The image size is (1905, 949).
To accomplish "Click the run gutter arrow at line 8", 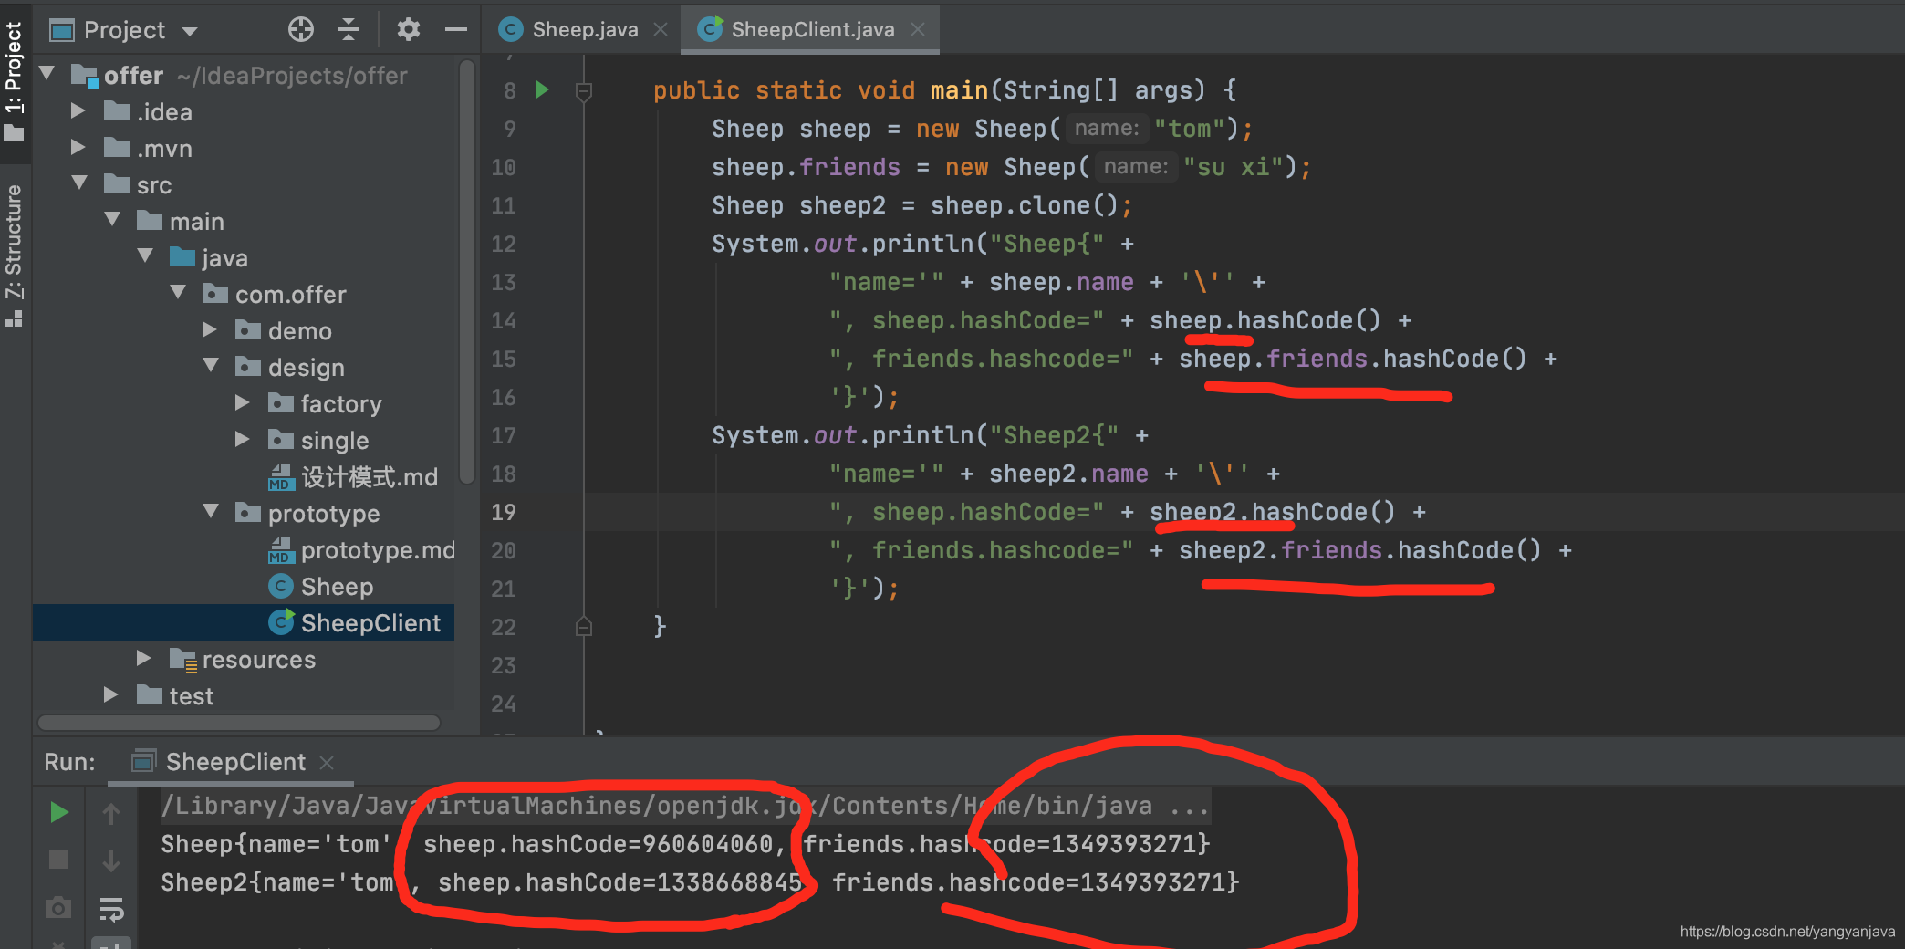I will pyautogui.click(x=543, y=89).
